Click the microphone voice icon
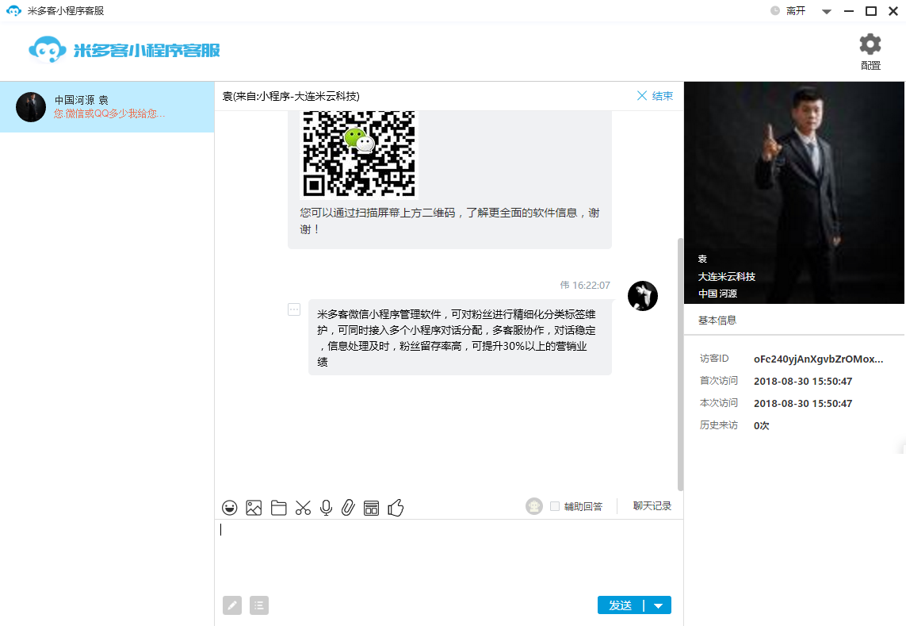The width and height of the screenshot is (906, 626). 326,508
